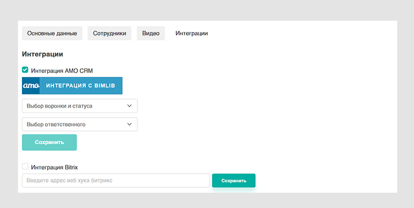Open the Основные данные tab
This screenshot has height=208, width=414.
click(52, 33)
